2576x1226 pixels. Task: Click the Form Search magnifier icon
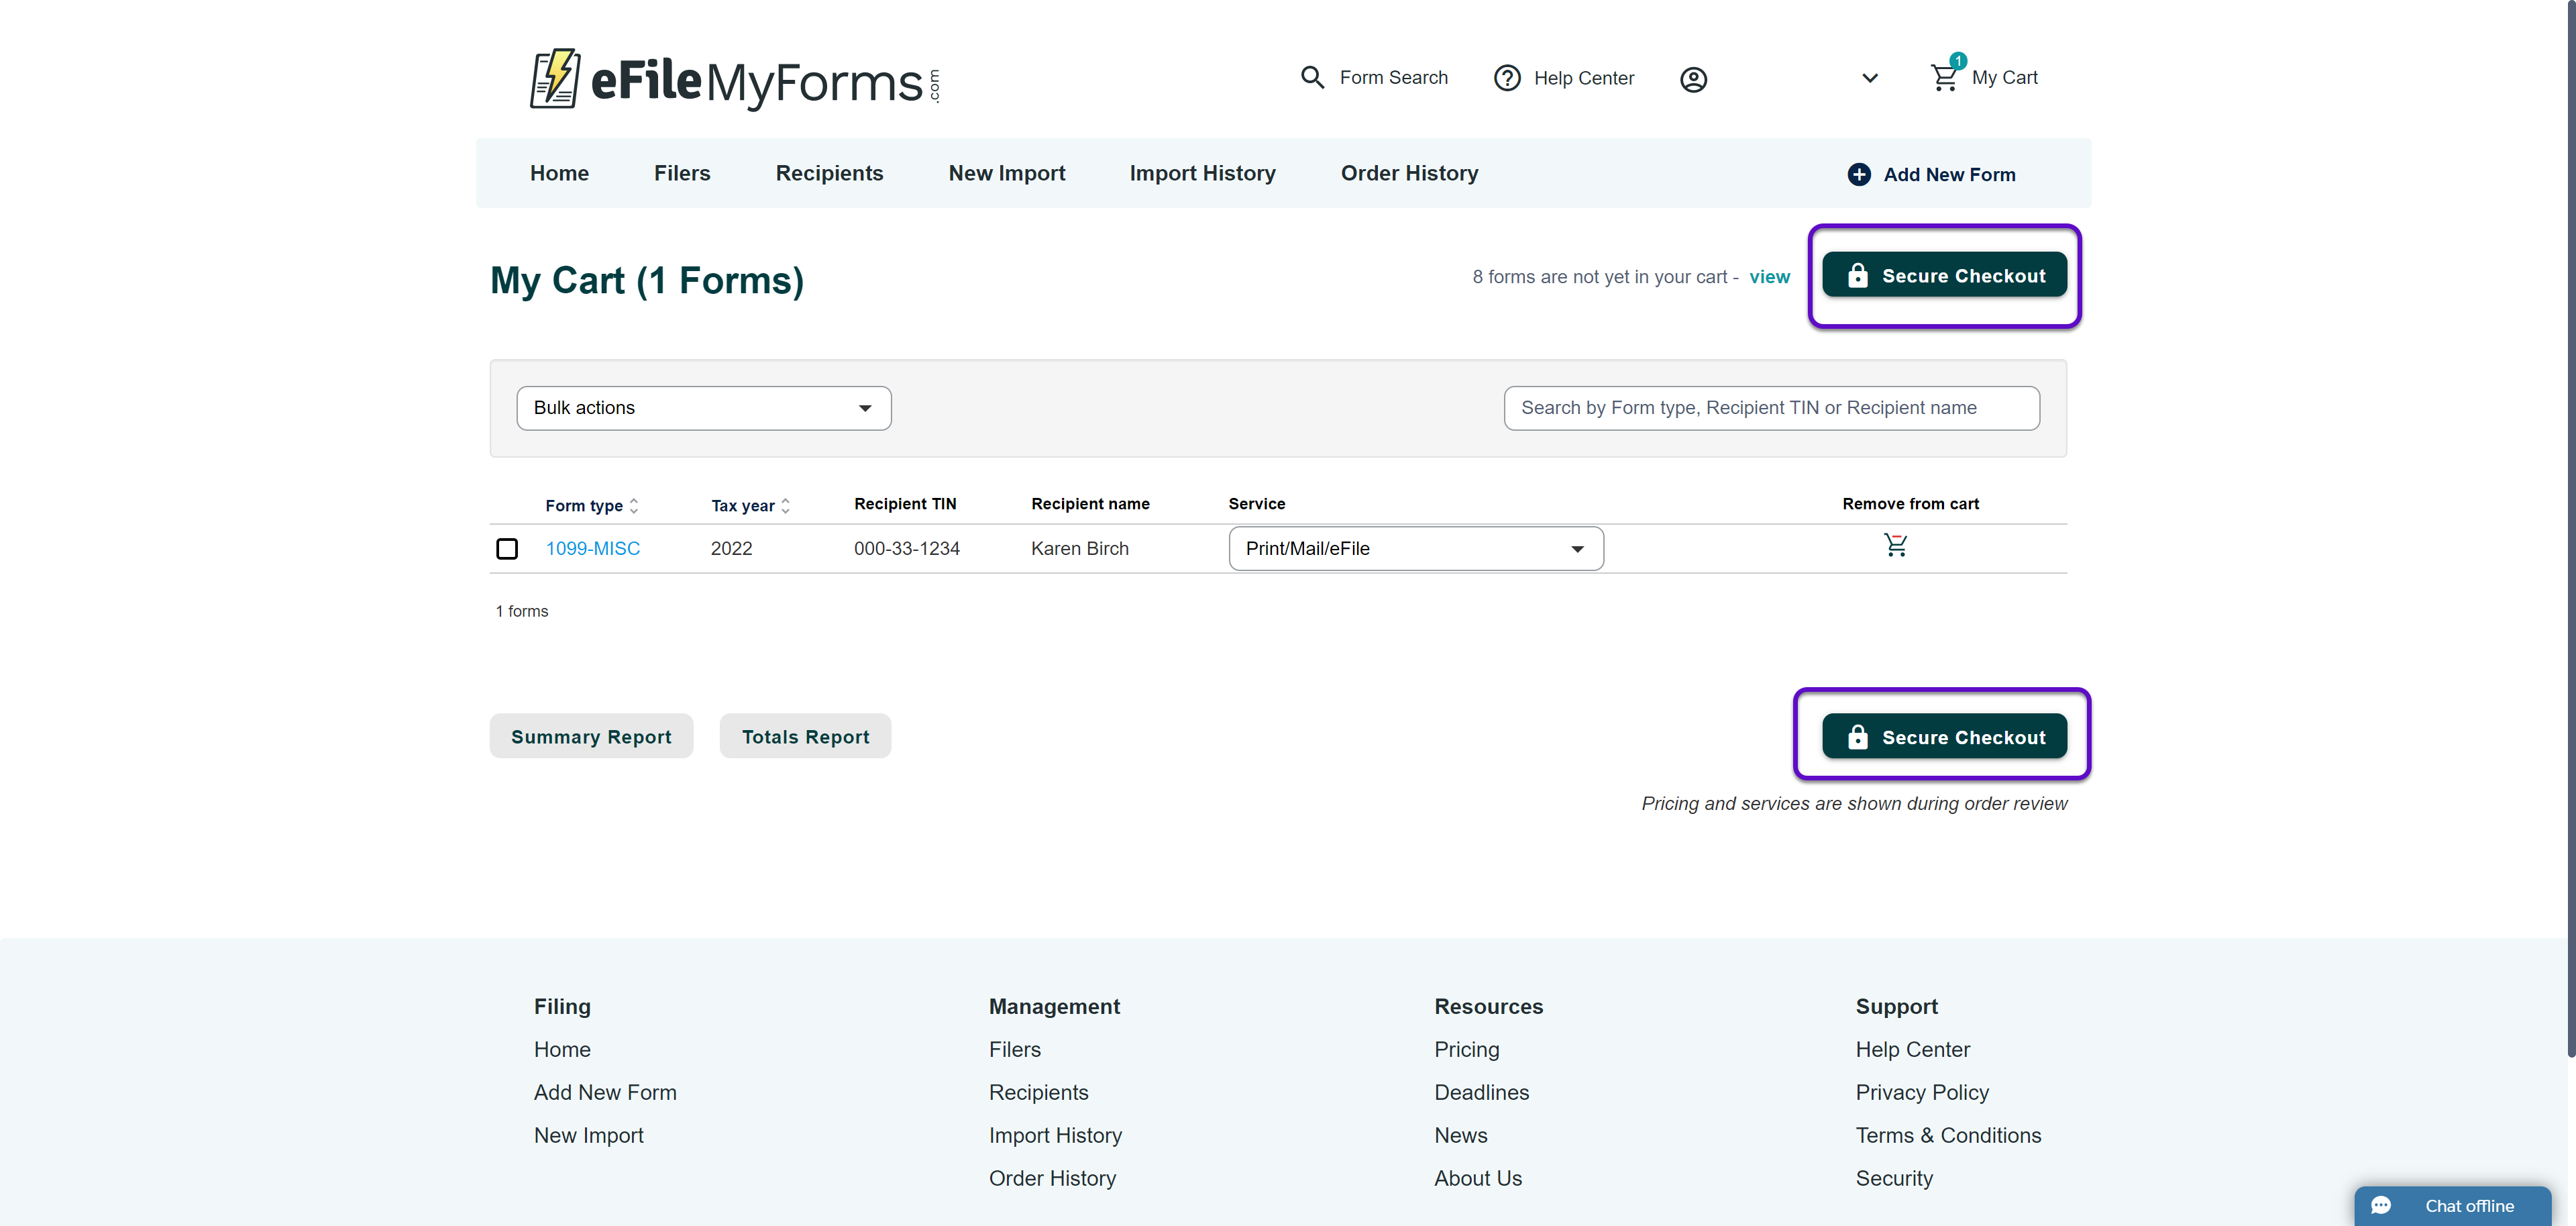pyautogui.click(x=1312, y=77)
